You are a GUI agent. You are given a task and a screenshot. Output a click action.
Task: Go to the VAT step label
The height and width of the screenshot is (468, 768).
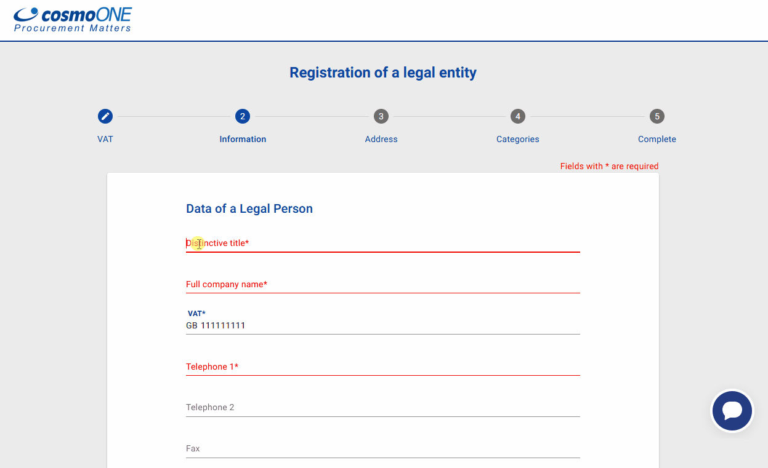coord(105,139)
